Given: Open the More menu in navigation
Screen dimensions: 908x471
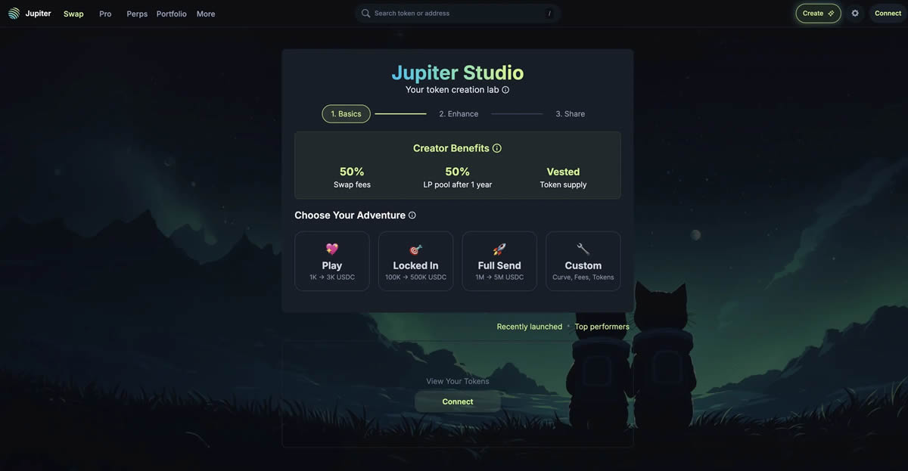Looking at the screenshot, I should click(x=206, y=14).
